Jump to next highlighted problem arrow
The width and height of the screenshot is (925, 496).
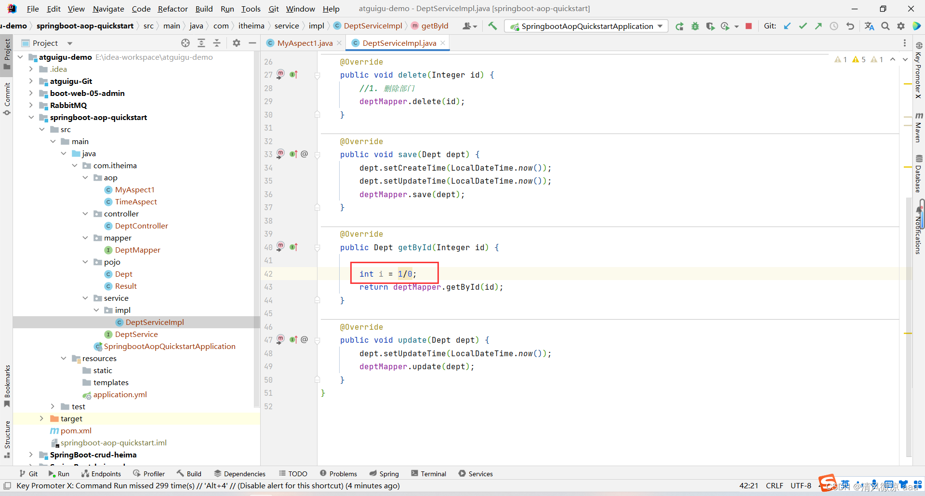point(905,59)
